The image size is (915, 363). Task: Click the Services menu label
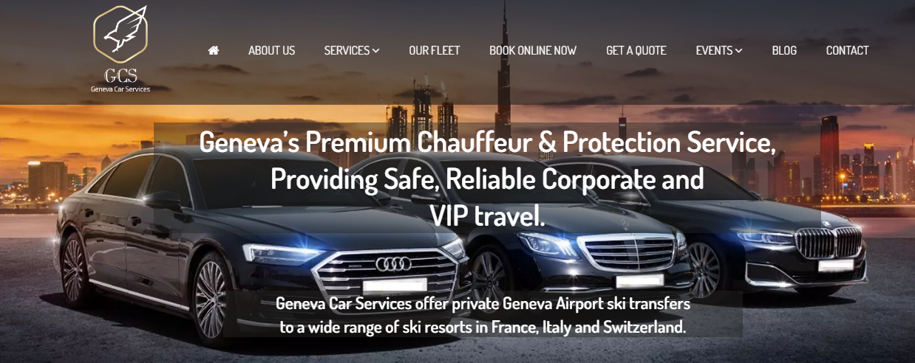(x=347, y=50)
